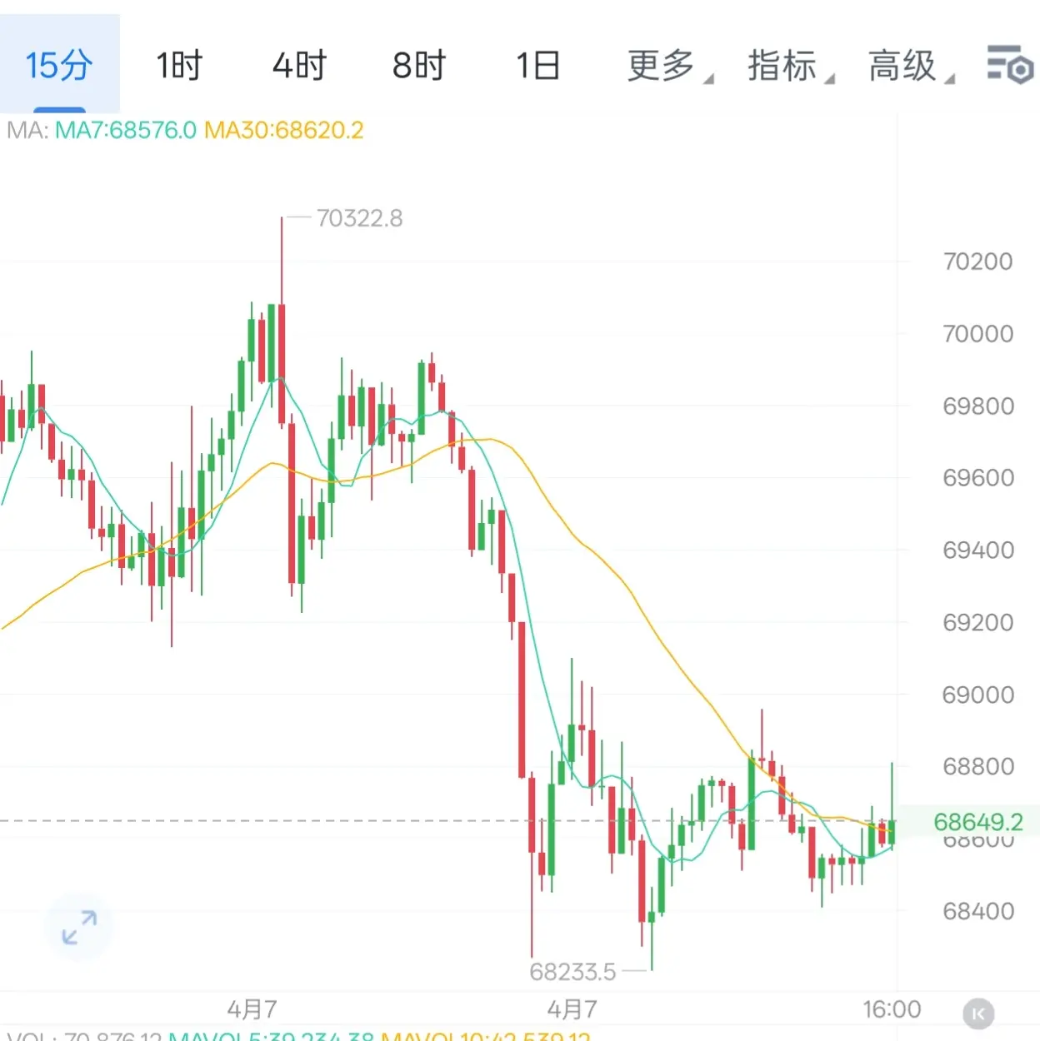Switch to the 8时 timeframe
Image resolution: width=1040 pixels, height=1041 pixels.
pos(419,65)
